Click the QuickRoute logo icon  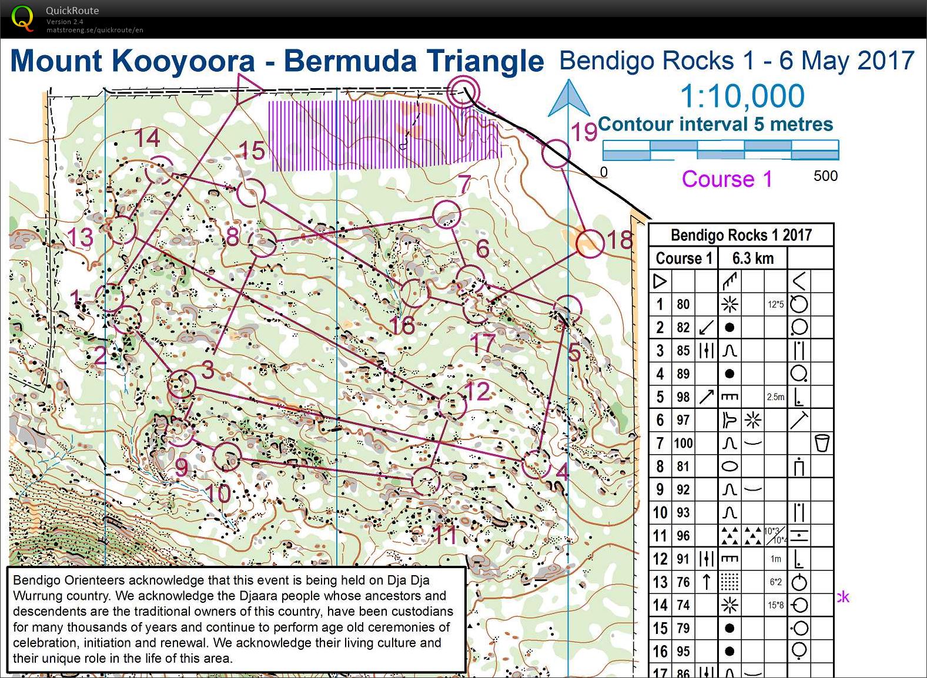coord(22,18)
